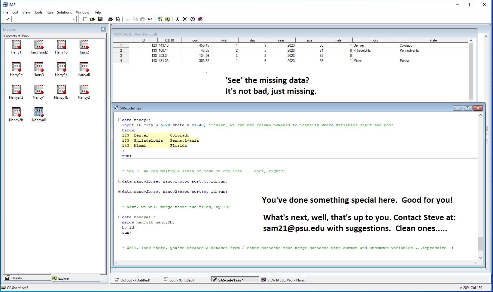Viewport: 493px width, 292px height.
Task: Click the Clear All X icon
Action: tap(185, 19)
